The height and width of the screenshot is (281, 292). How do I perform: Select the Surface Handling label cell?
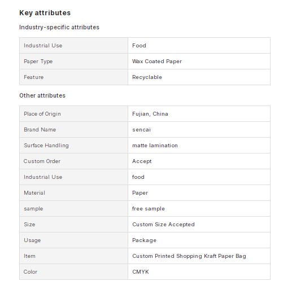pyautogui.click(x=73, y=146)
